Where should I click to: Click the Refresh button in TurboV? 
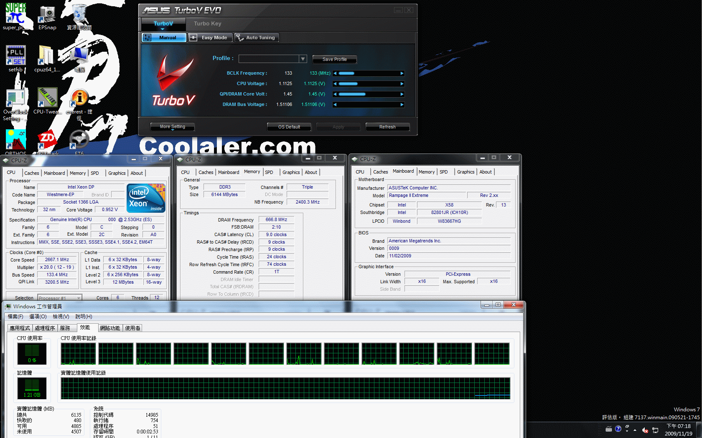click(387, 127)
